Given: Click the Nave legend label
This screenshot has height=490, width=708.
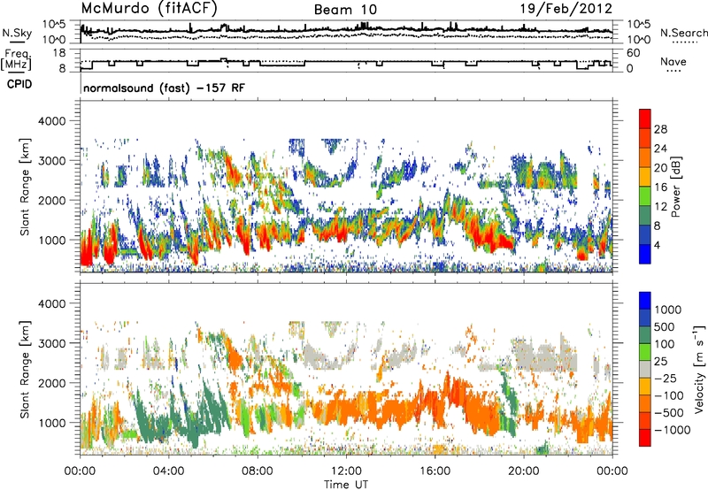Looking at the screenshot, I should [x=673, y=61].
